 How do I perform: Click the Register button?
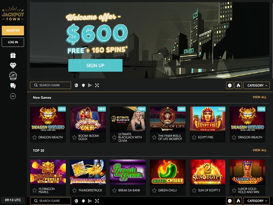[13, 30]
